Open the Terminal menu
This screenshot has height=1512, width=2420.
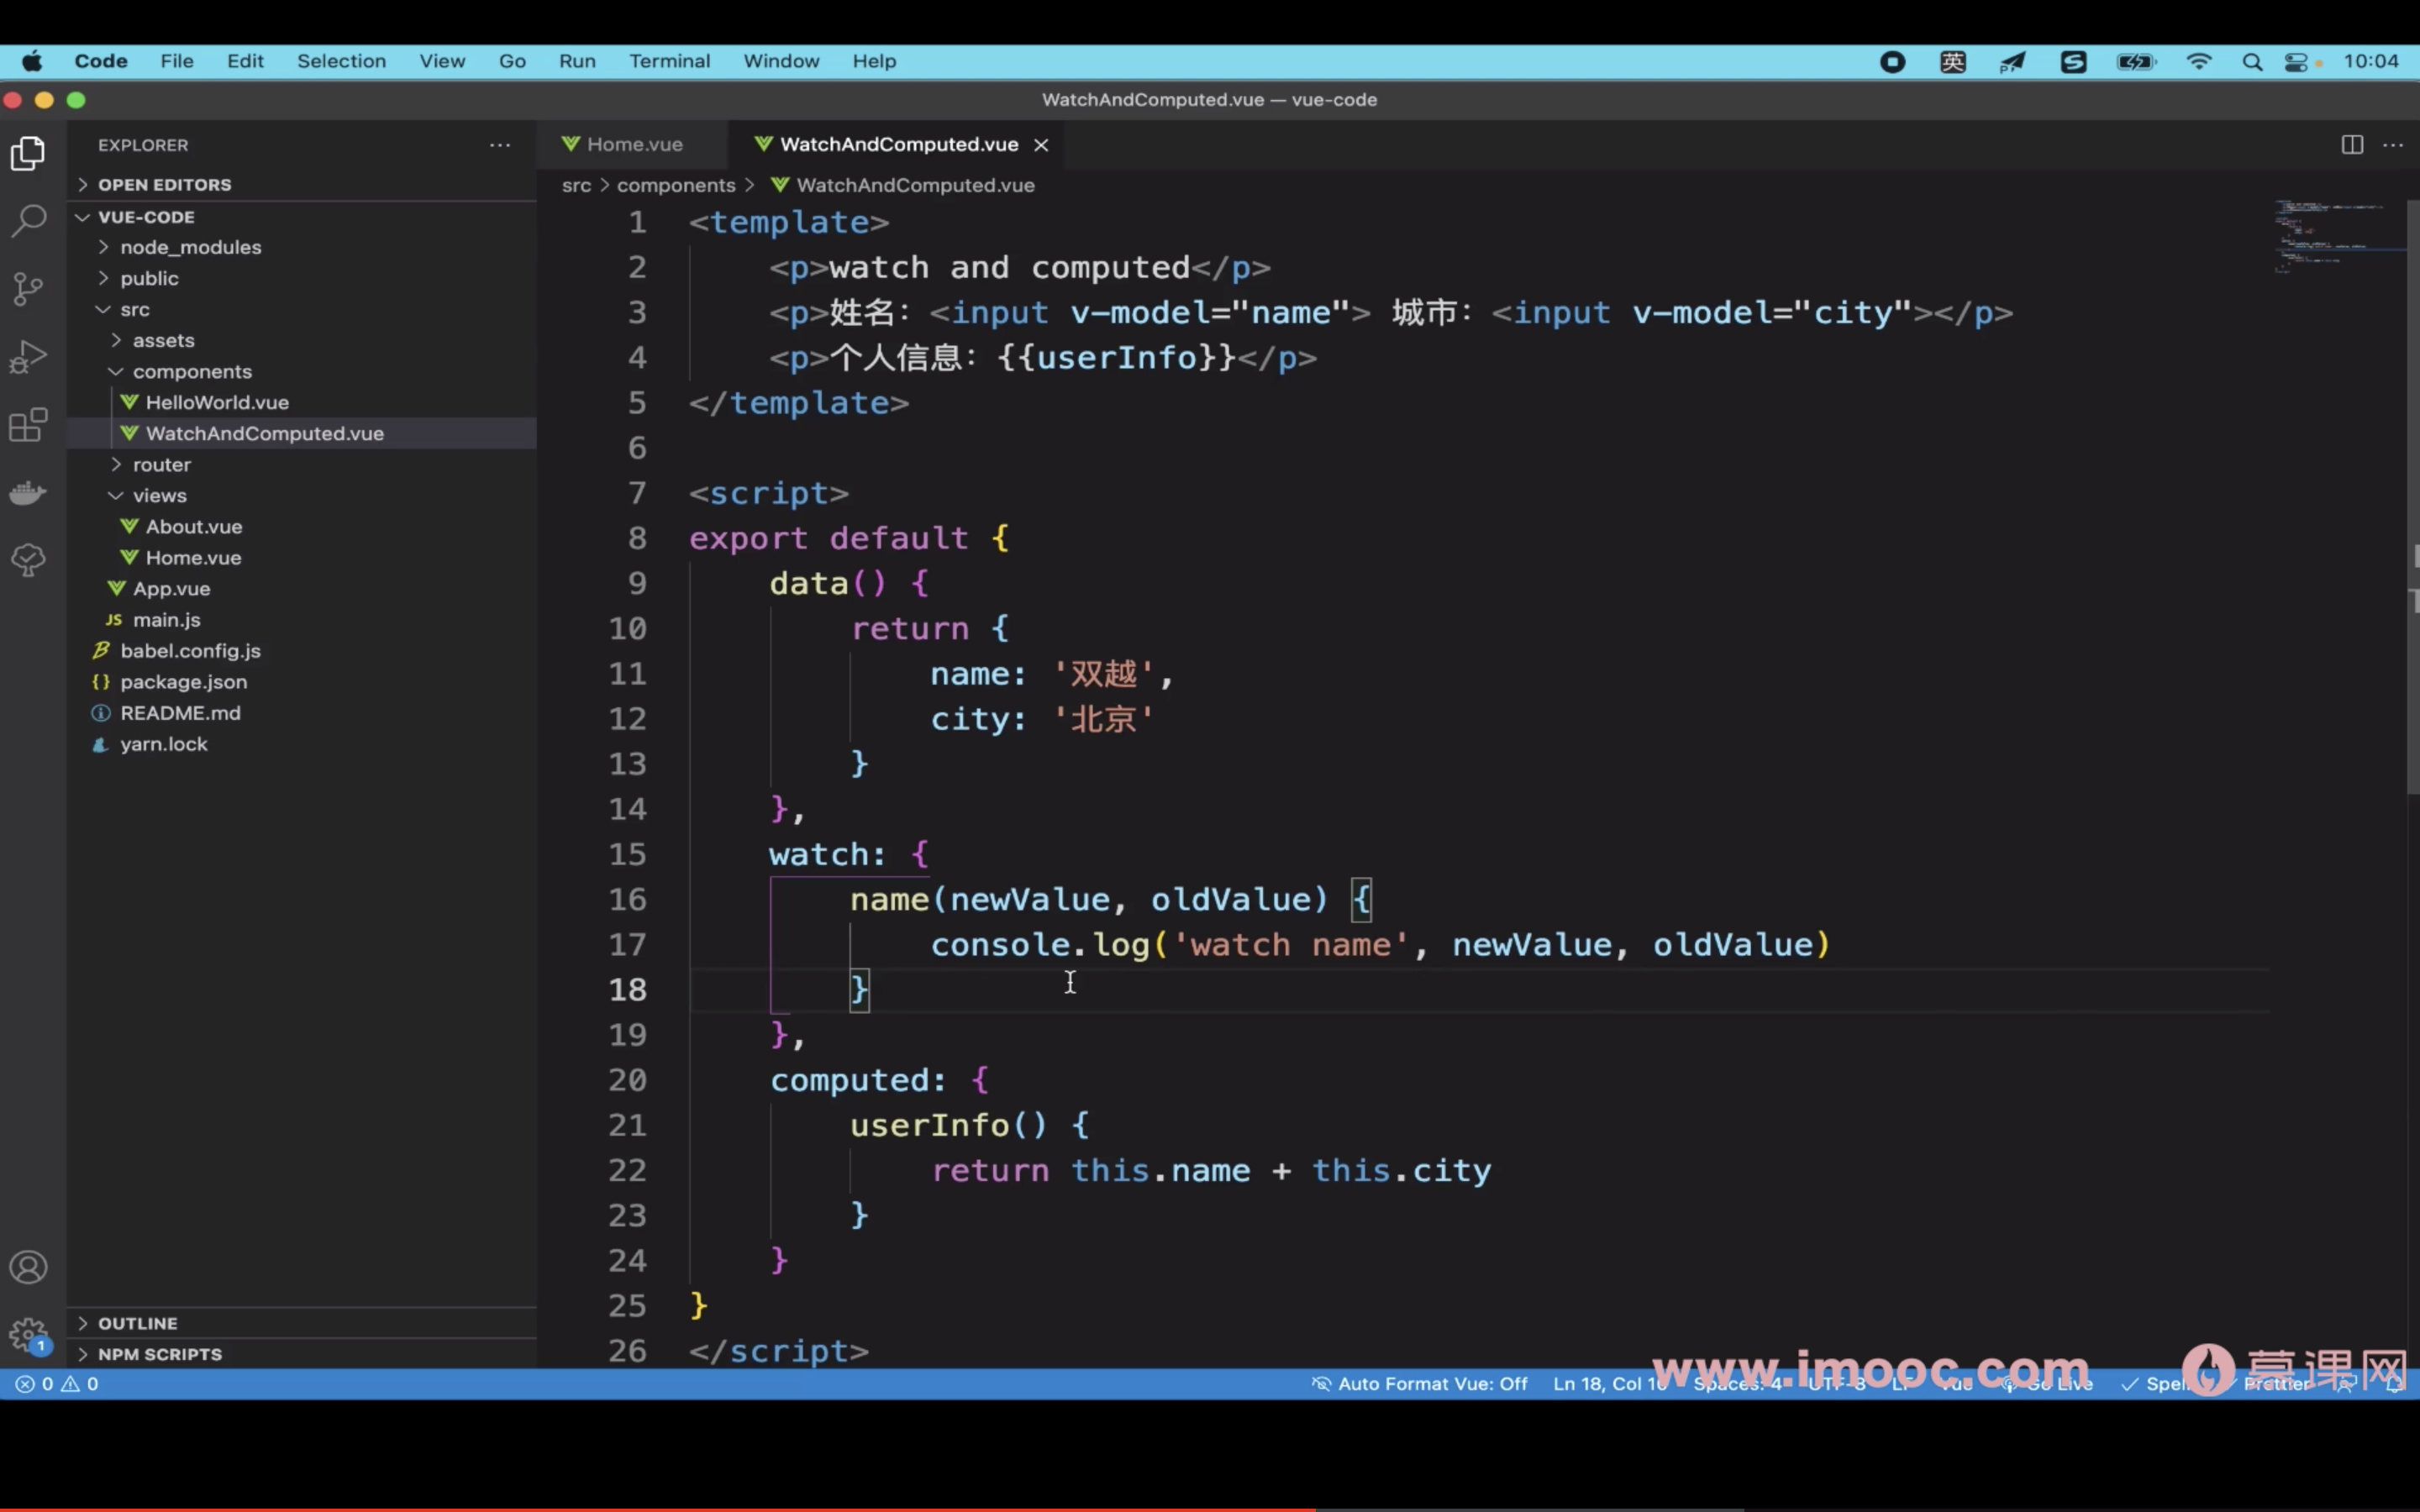coord(669,61)
